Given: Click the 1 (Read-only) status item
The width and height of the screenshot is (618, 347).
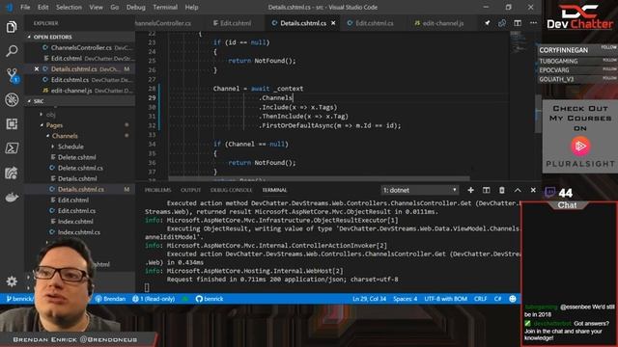Looking at the screenshot, I should [154, 299].
